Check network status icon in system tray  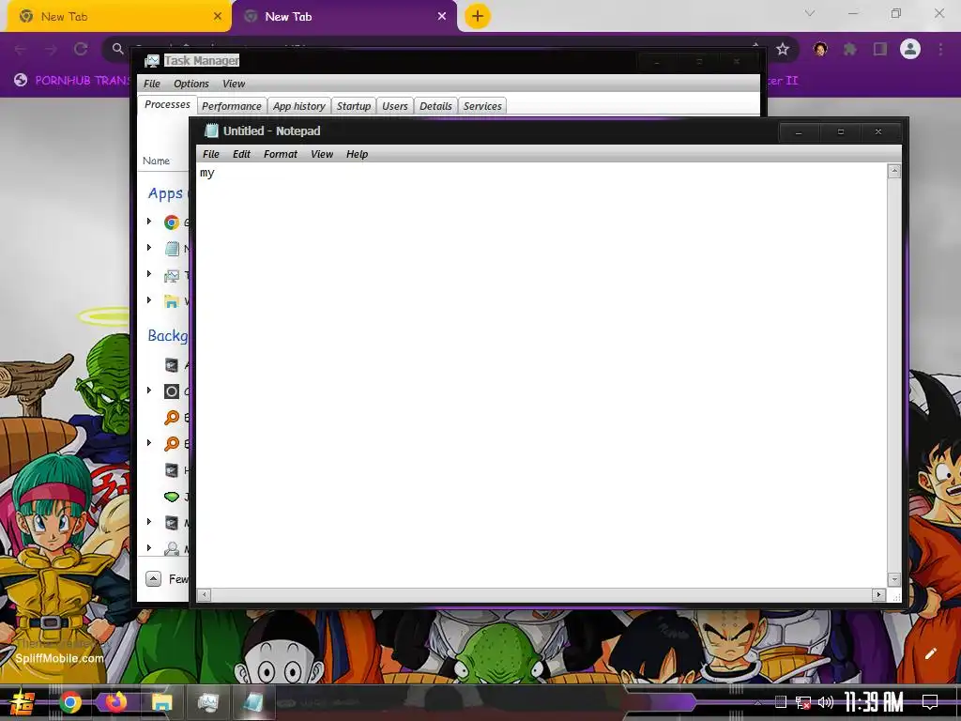[x=803, y=702]
